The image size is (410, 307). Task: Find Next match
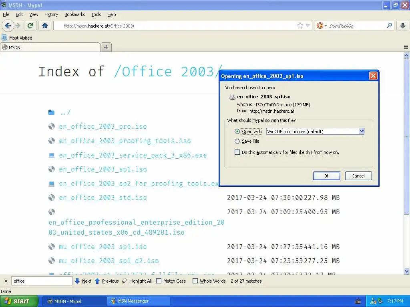click(83, 281)
